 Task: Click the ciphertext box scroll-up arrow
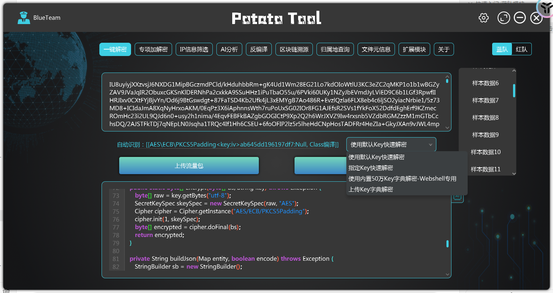447,76
